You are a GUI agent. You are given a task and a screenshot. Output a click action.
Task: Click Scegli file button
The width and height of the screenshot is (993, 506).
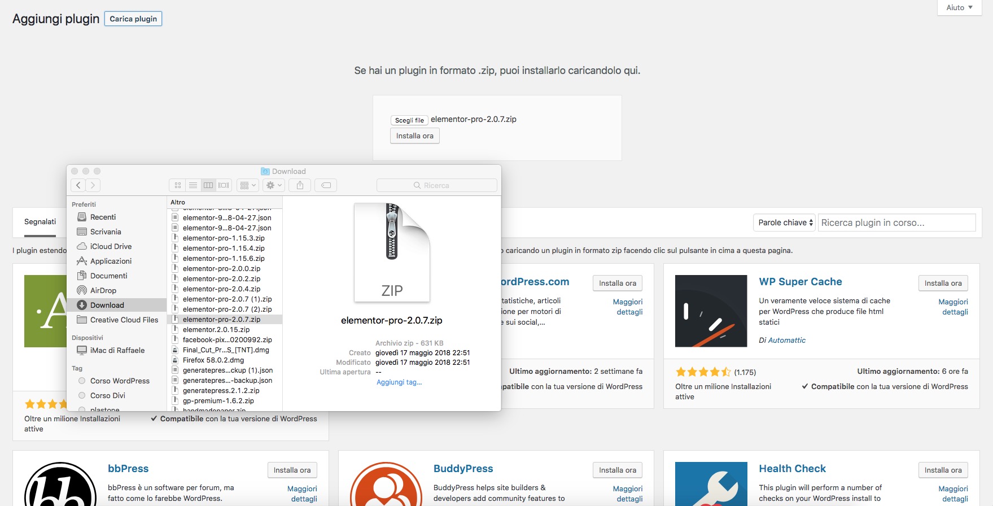tap(409, 120)
